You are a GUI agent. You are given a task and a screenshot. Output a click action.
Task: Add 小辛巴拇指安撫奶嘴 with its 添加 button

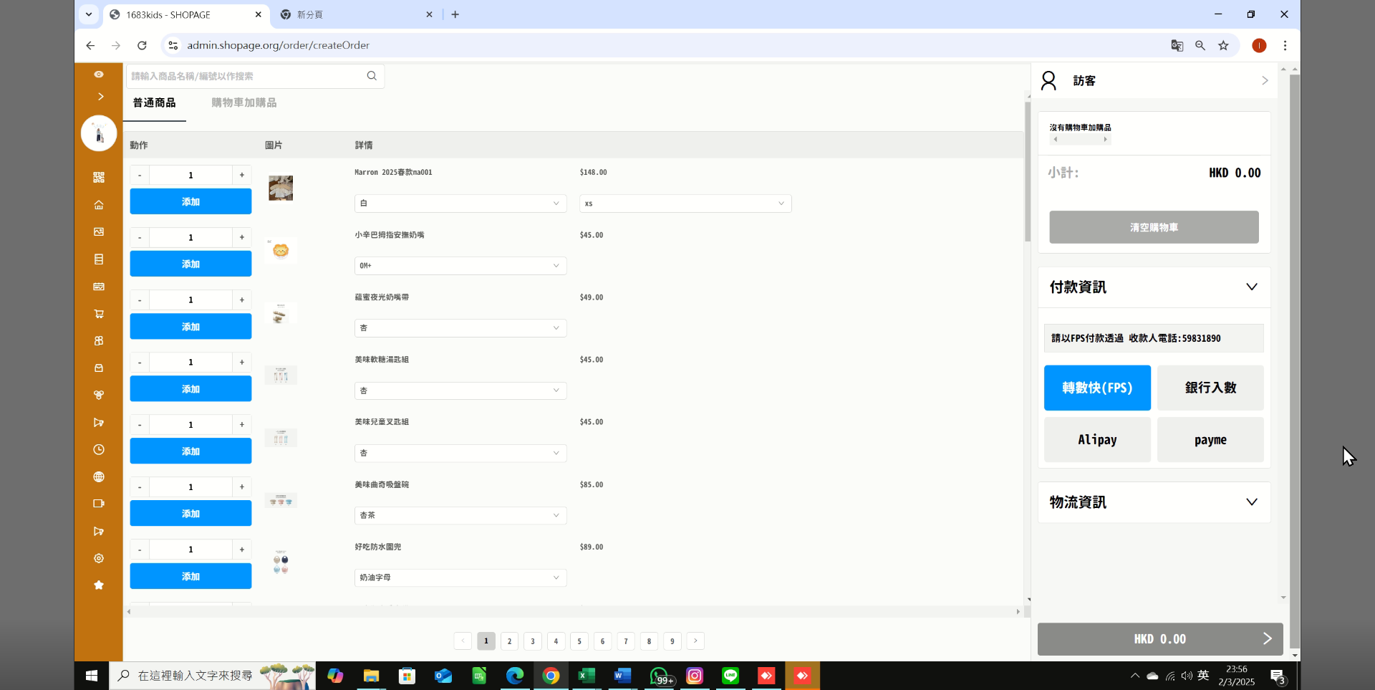190,264
